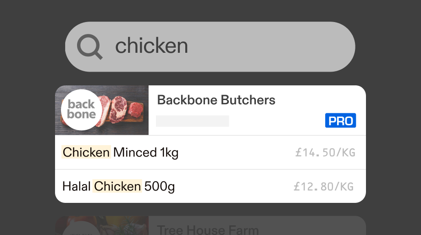
Task: Open the Tree House Farm listing title
Action: tap(208, 230)
